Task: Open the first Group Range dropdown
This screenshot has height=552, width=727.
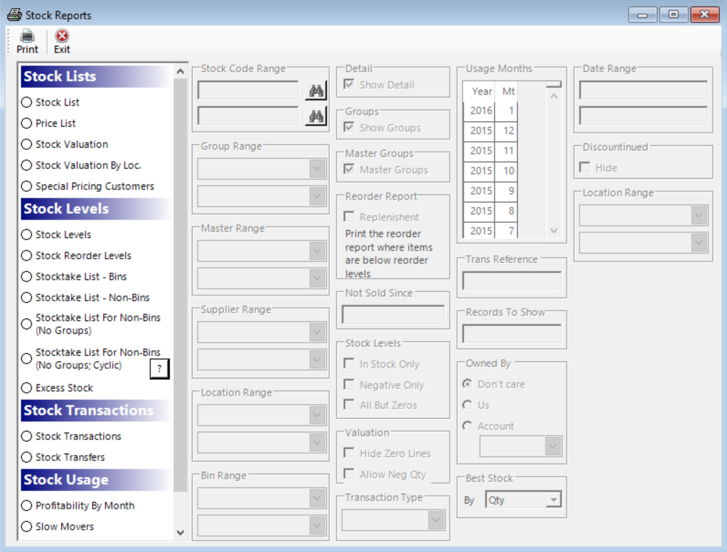Action: [317, 169]
